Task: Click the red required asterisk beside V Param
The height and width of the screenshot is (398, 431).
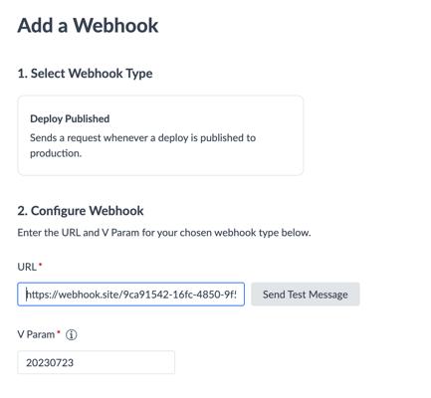Action: (x=59, y=332)
